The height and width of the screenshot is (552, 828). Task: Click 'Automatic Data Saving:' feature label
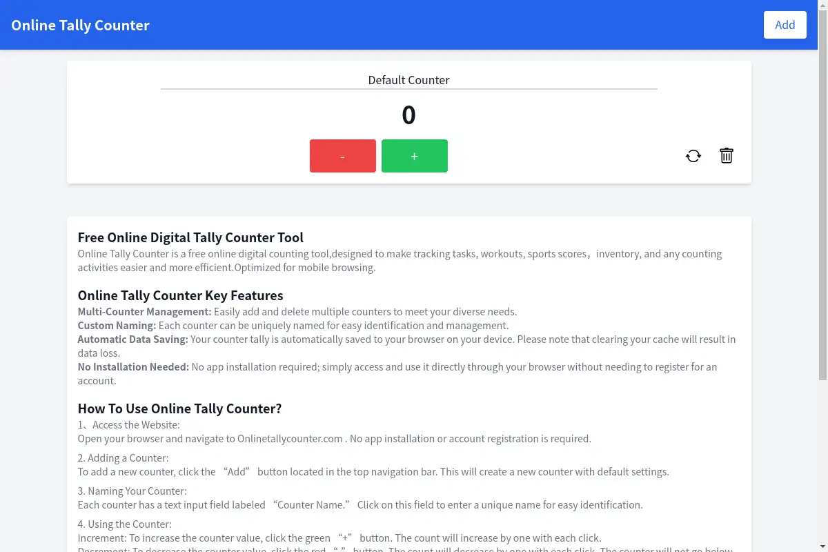[133, 339]
